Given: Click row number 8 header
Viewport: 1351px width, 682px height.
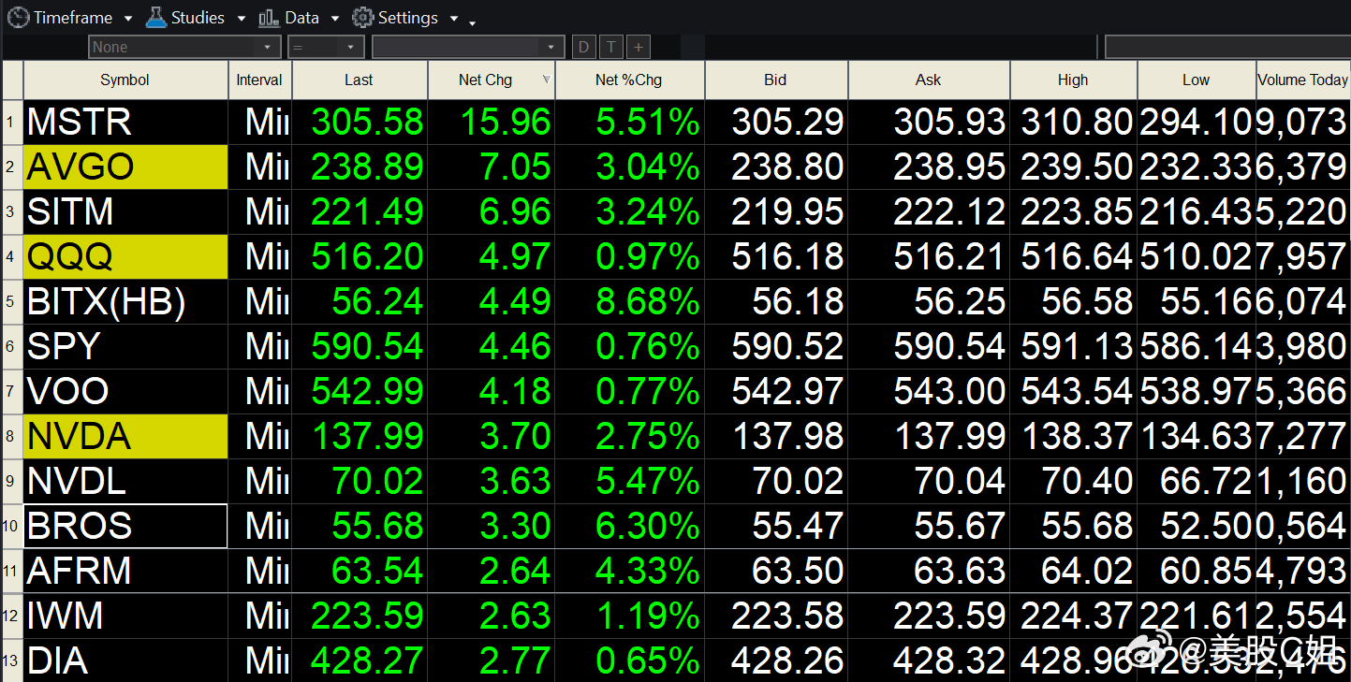Looking at the screenshot, I should pyautogui.click(x=11, y=436).
